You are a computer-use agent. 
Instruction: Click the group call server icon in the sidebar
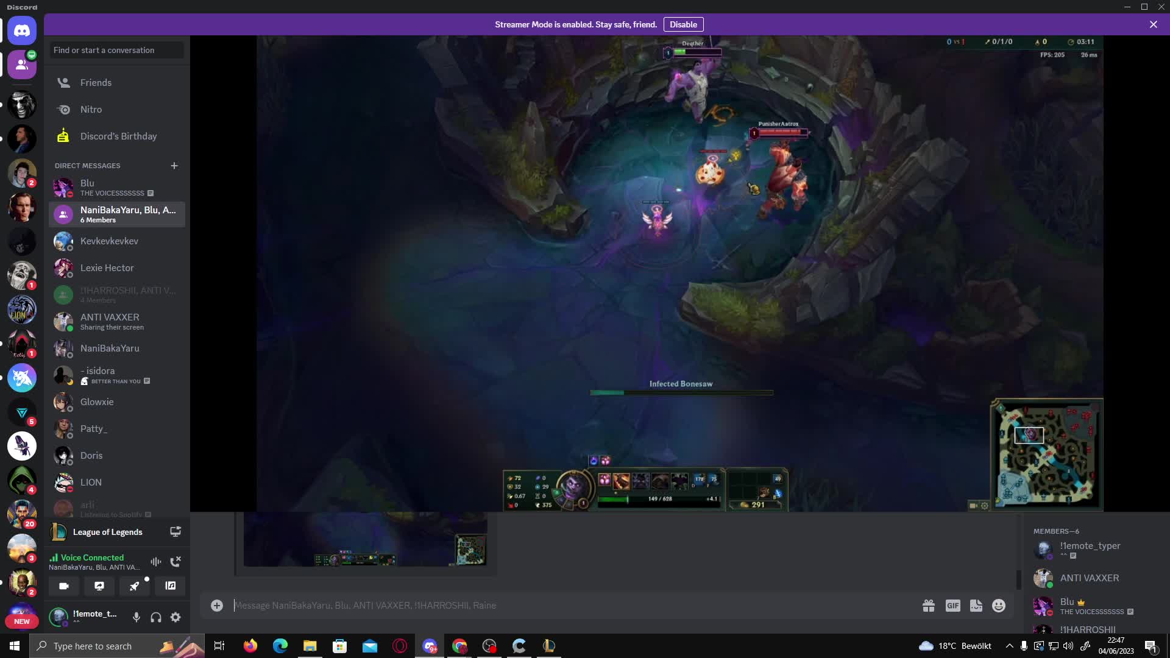(22, 65)
